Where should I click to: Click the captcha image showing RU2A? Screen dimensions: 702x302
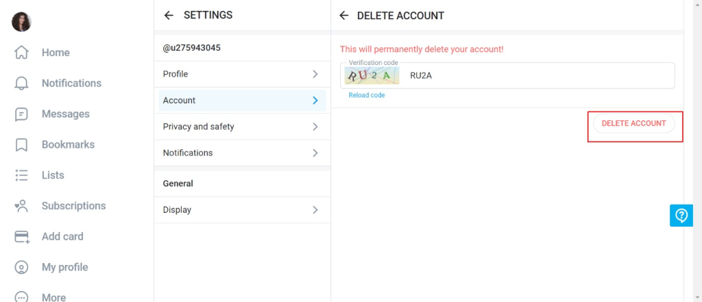coord(372,75)
